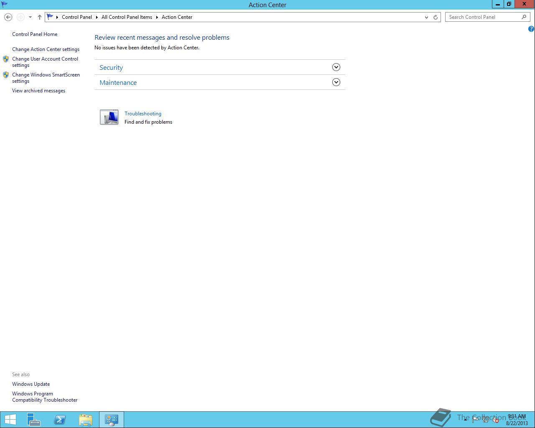Open Windows Update under See also
This screenshot has width=535, height=428.
tap(31, 384)
